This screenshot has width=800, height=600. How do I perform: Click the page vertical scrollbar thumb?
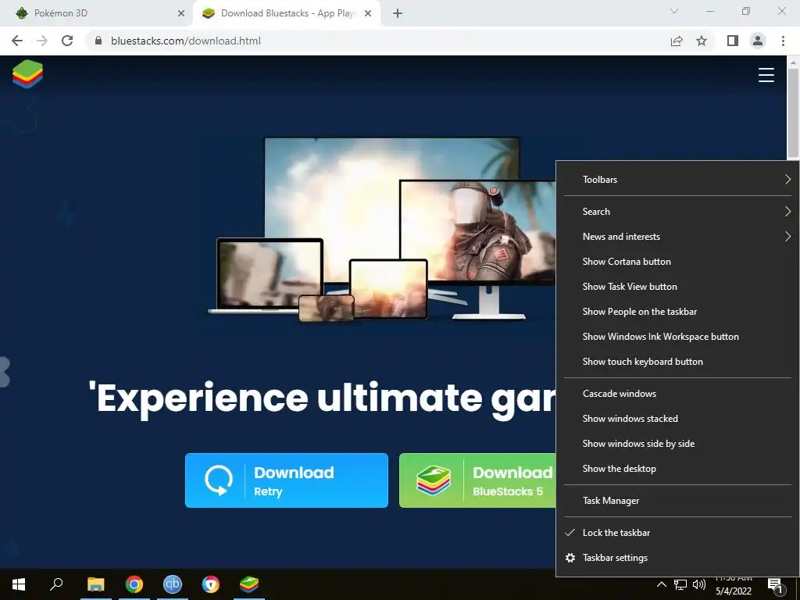792,113
